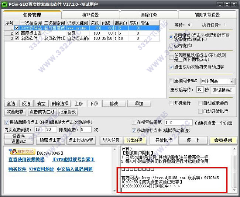Click the 上移 button
This screenshot has height=197, width=240.
click(79, 104)
